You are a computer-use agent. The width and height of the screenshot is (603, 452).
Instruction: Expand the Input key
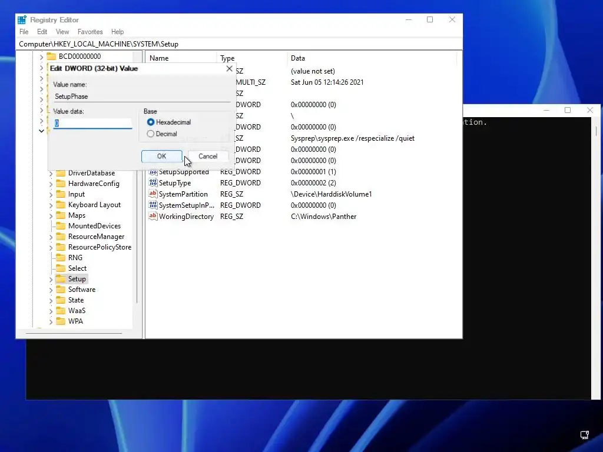click(51, 194)
